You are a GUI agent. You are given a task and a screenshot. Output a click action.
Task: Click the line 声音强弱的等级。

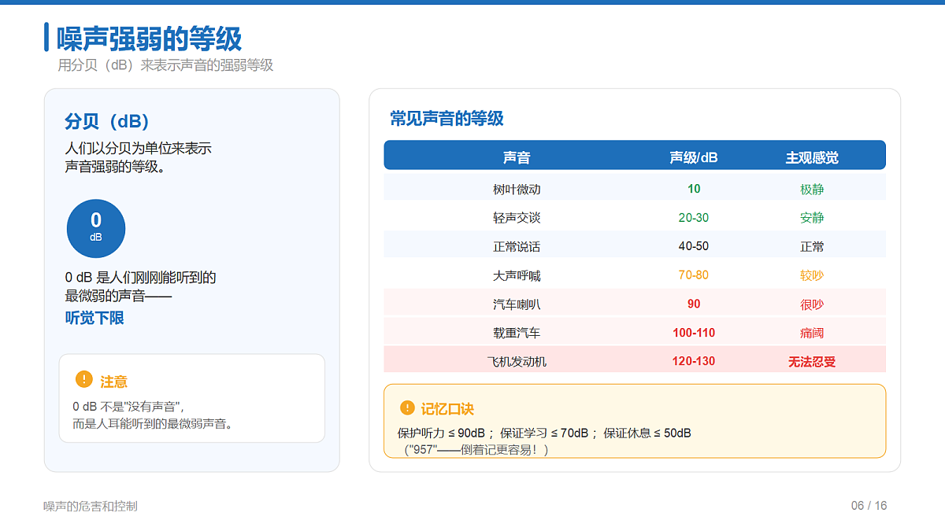[x=115, y=167]
